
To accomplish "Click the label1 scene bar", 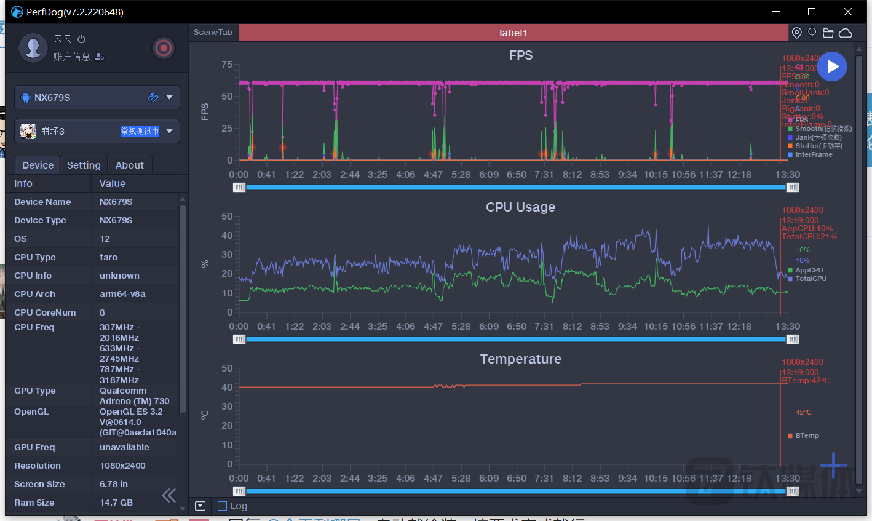I will [513, 33].
